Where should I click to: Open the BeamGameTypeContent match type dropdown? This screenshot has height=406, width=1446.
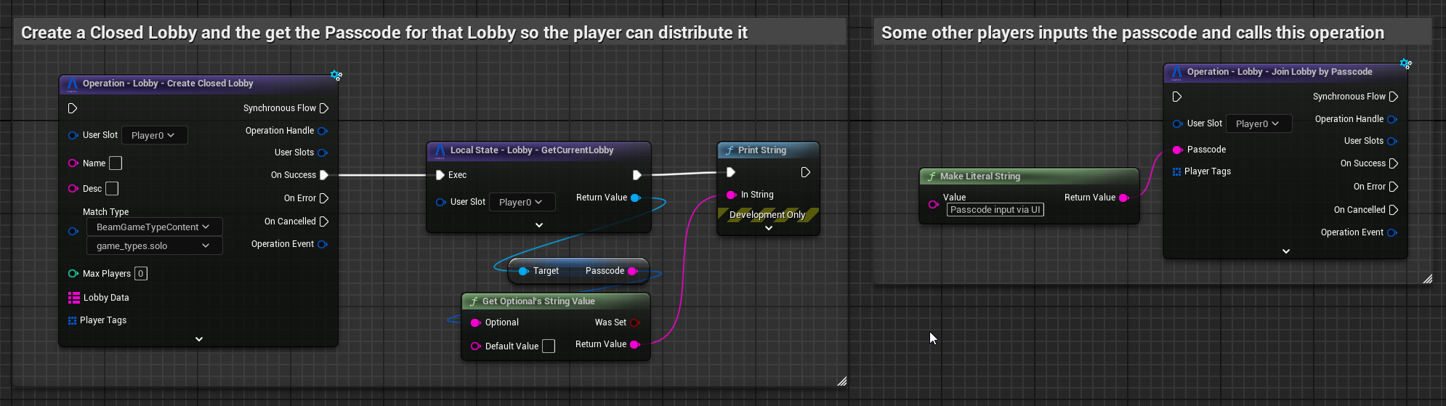click(x=153, y=227)
